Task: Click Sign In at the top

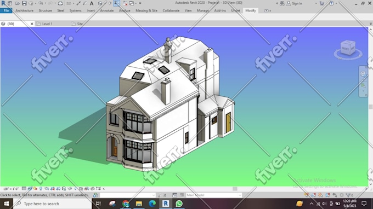Action: 297,3
